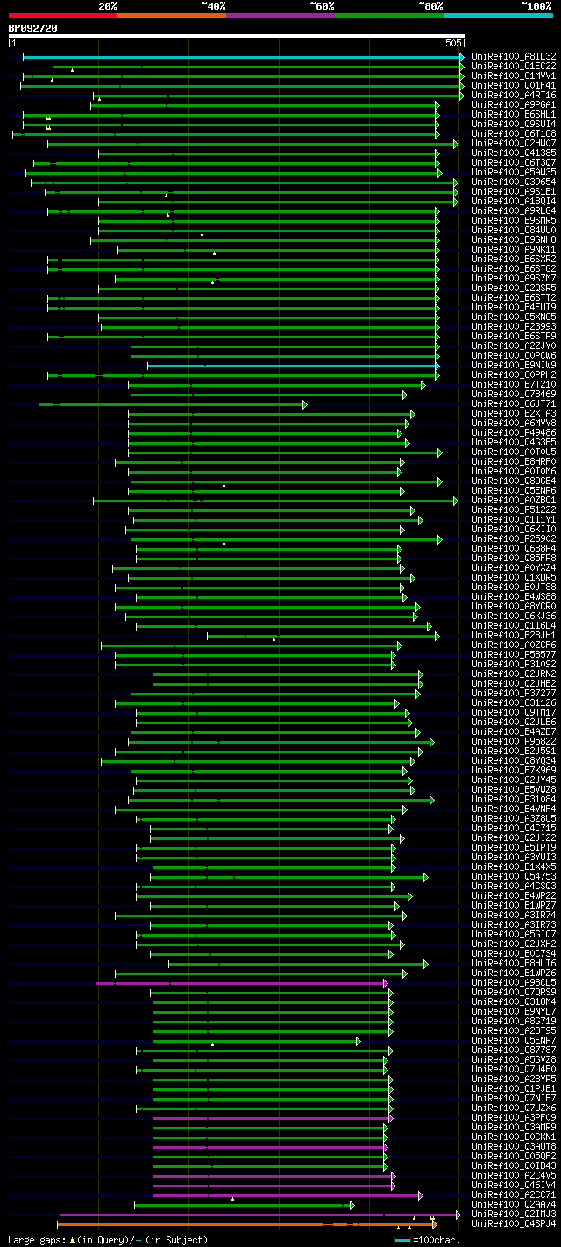Open the UniRef100_P37277 hit
Screen dimensions: 561x1247
coord(514,694)
